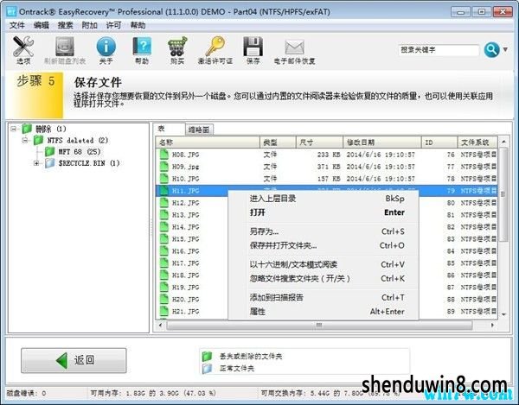Sort by the ID column header
519x405 pixels.
click(439, 142)
